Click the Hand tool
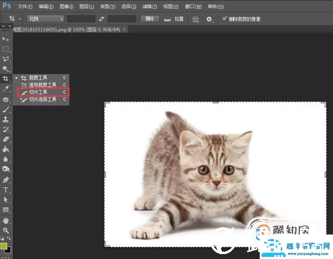The image size is (333, 259). 6,220
